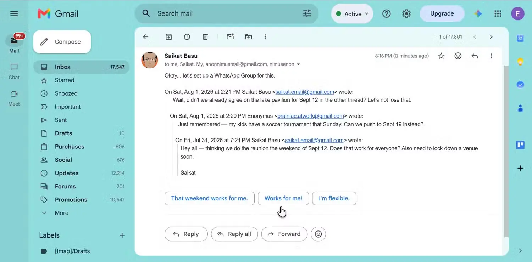Open Google apps grid
Image resolution: width=532 pixels, height=262 pixels.
(498, 14)
